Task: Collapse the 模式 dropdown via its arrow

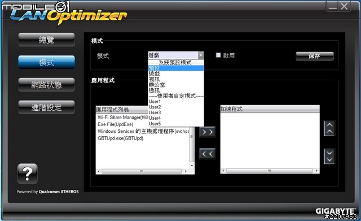Action: tap(201, 55)
